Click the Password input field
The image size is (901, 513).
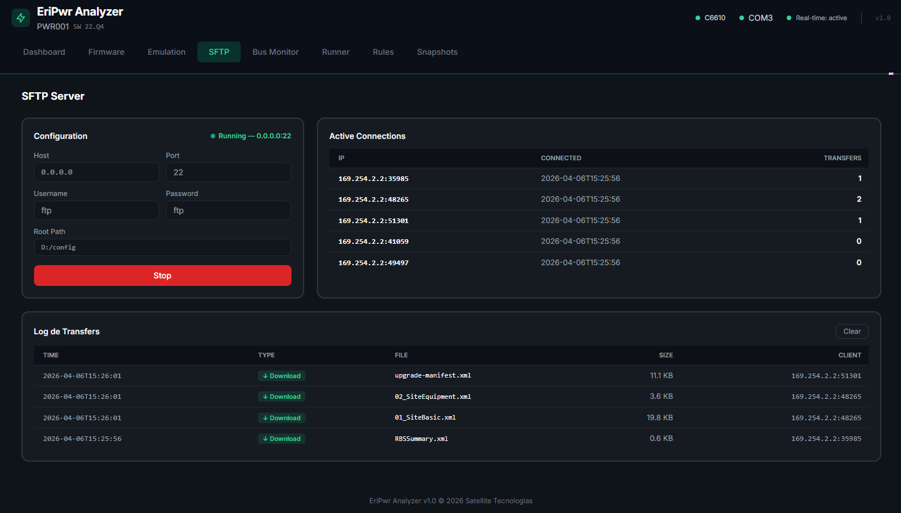229,210
